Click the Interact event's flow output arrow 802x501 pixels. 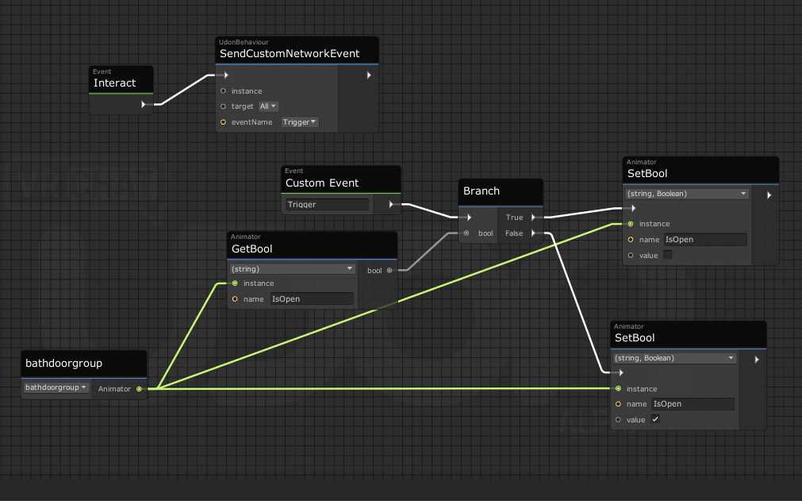[x=144, y=104]
